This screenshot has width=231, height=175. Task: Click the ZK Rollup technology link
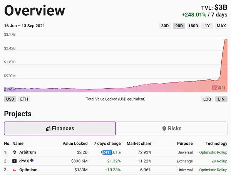219,161
